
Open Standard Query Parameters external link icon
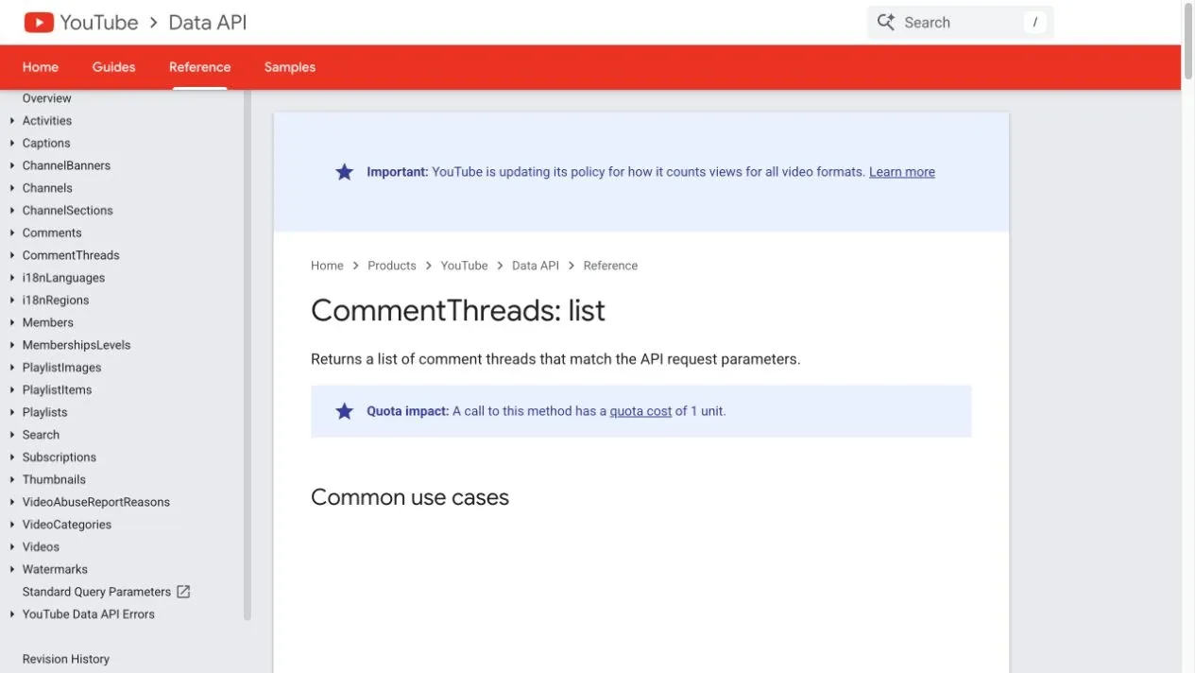click(183, 592)
